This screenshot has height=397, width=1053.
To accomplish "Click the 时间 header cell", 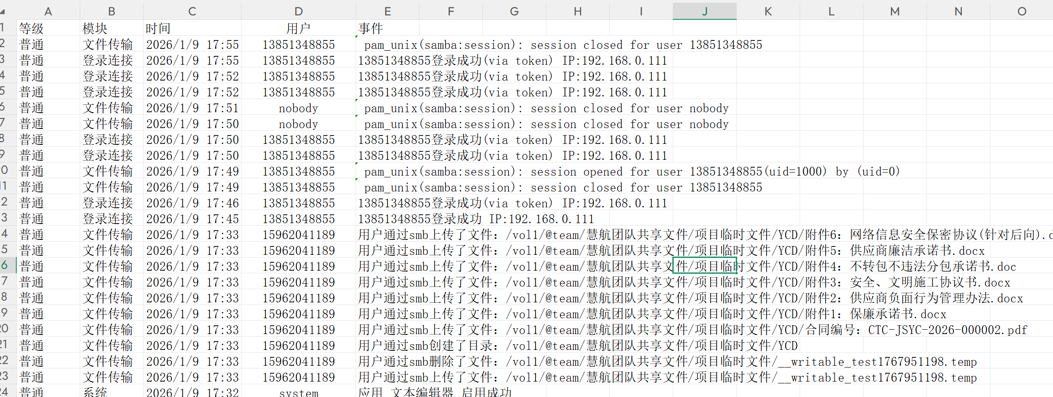I will [192, 29].
